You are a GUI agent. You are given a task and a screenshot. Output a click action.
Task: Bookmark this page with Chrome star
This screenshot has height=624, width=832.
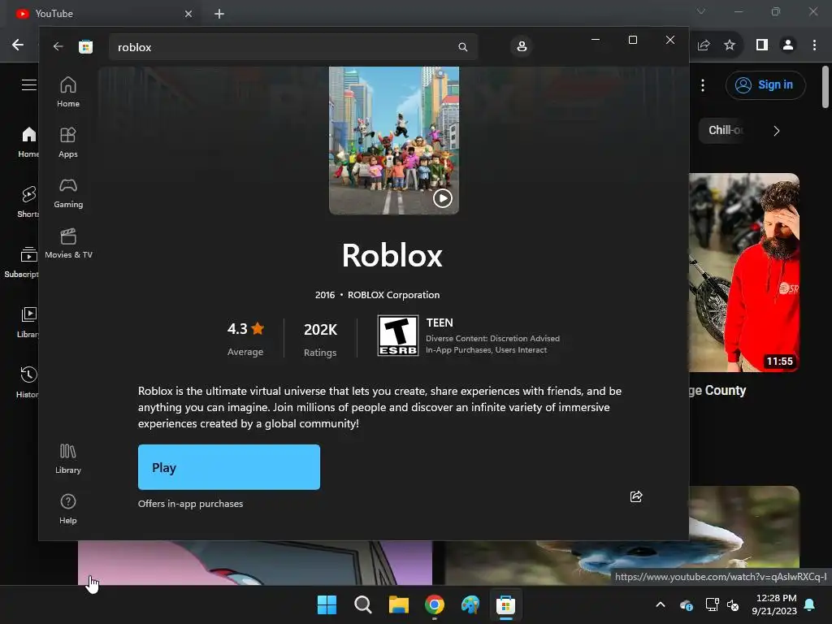point(730,45)
